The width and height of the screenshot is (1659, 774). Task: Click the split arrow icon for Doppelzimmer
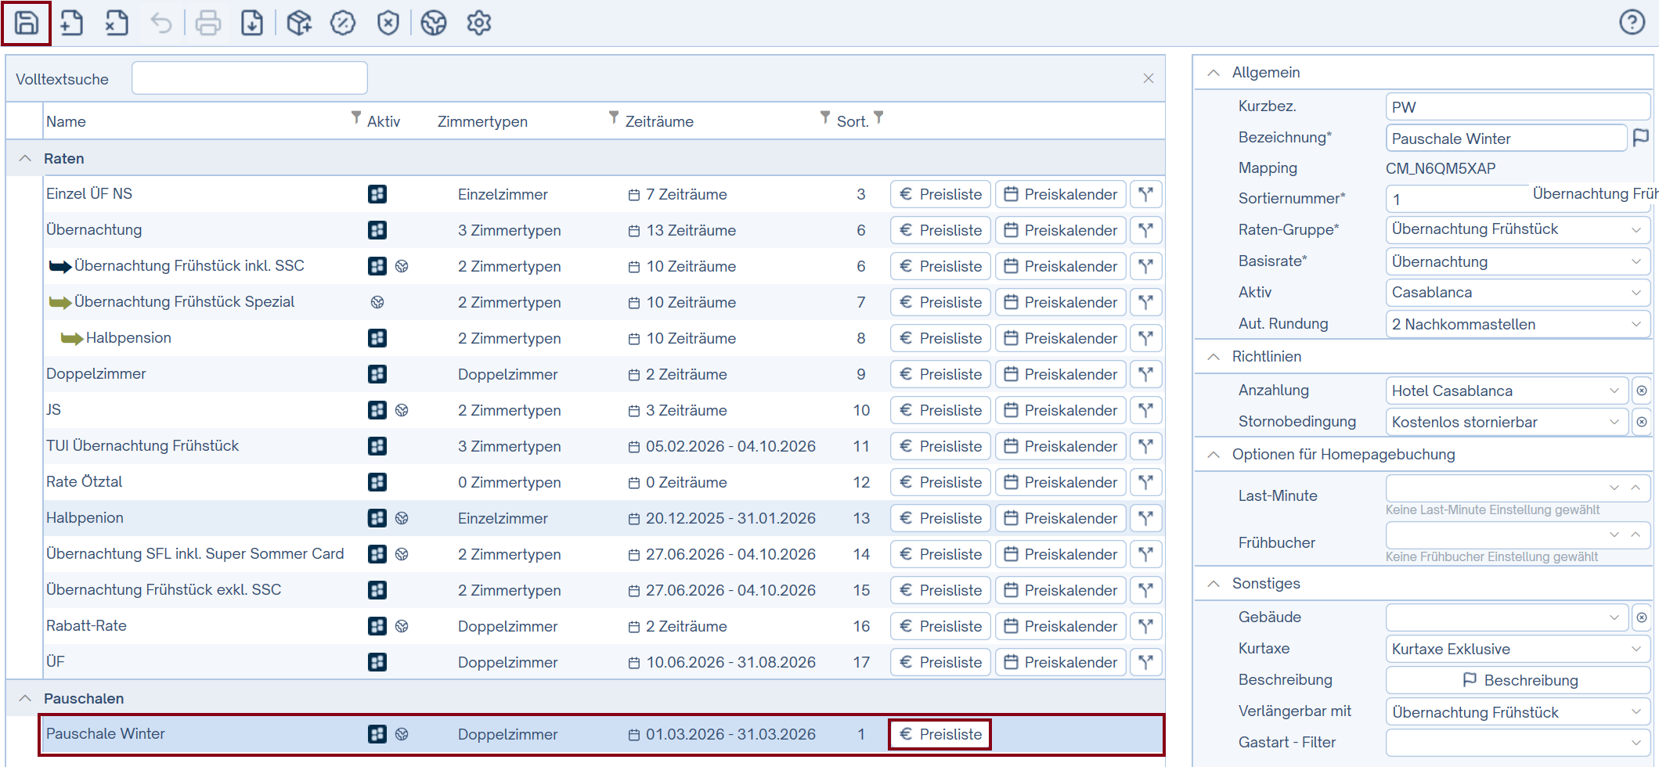pos(1145,374)
